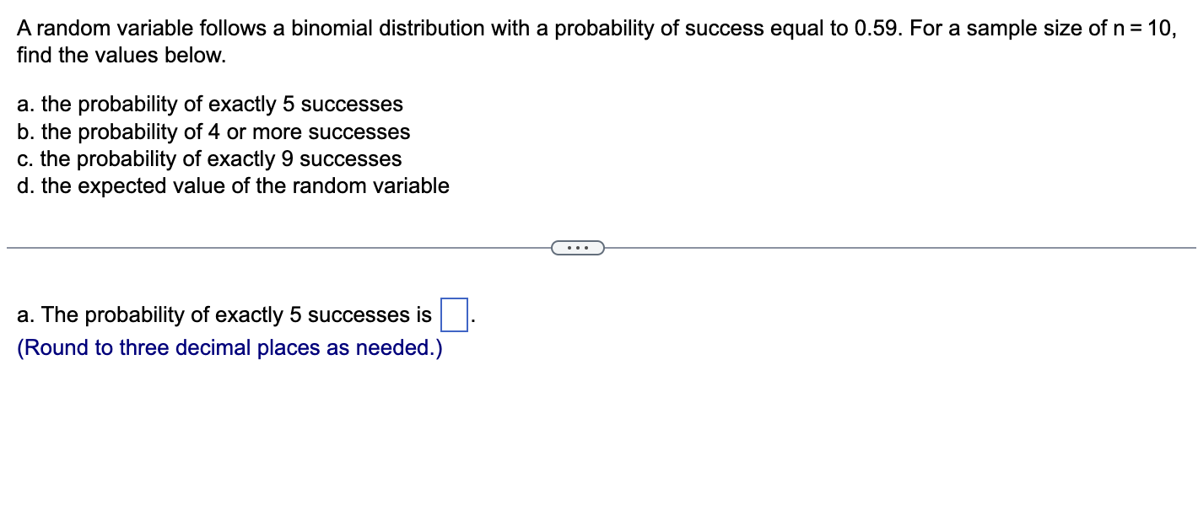Image resolution: width=1198 pixels, height=521 pixels.
Task: Place cursor inside the blue-outlined answer box
Action: pyautogui.click(x=453, y=314)
